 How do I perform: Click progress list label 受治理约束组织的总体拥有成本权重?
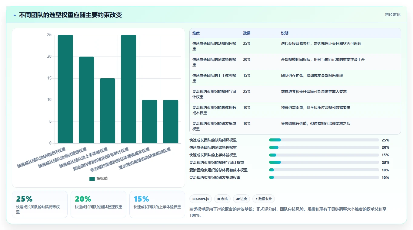point(218,170)
